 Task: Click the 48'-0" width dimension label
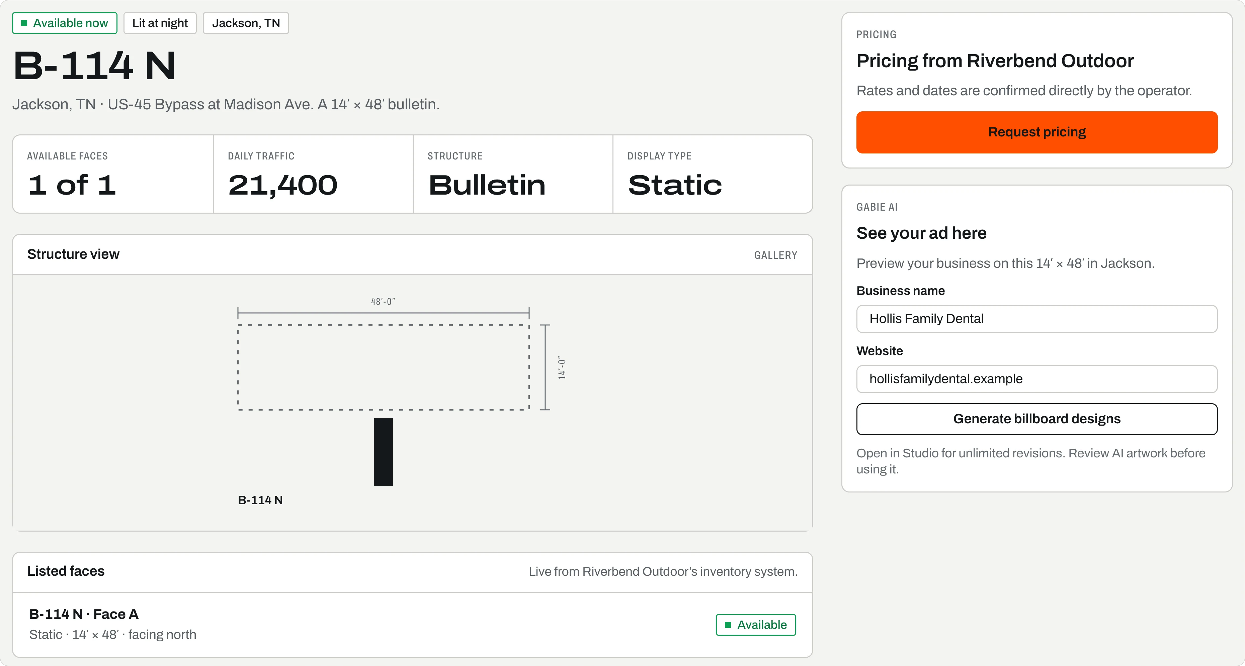click(383, 301)
